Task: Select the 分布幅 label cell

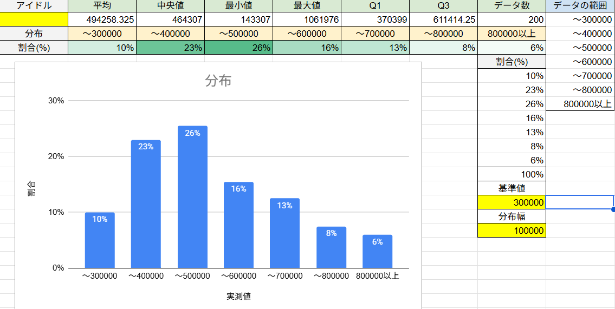Action: 512,216
